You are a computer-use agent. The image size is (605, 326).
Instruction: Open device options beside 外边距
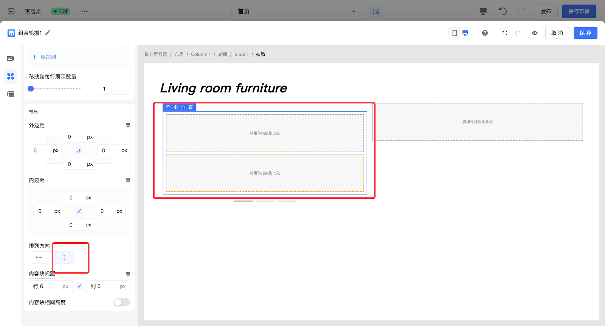point(128,125)
